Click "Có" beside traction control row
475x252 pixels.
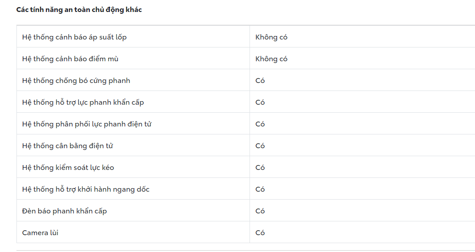(260, 168)
